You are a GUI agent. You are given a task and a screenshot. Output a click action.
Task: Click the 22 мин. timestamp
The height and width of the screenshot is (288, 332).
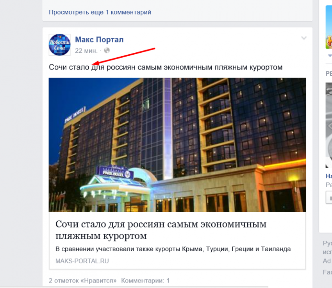(86, 51)
